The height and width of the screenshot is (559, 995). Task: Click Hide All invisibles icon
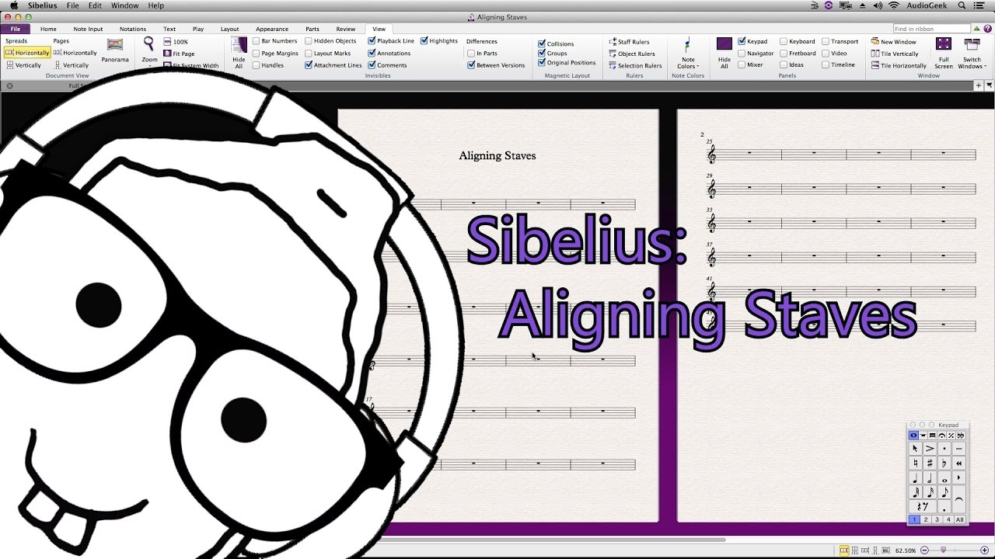click(239, 45)
